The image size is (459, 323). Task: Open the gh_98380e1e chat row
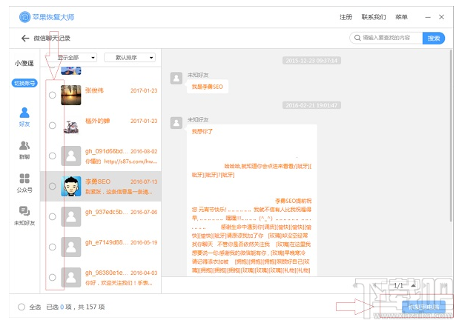pyautogui.click(x=101, y=277)
